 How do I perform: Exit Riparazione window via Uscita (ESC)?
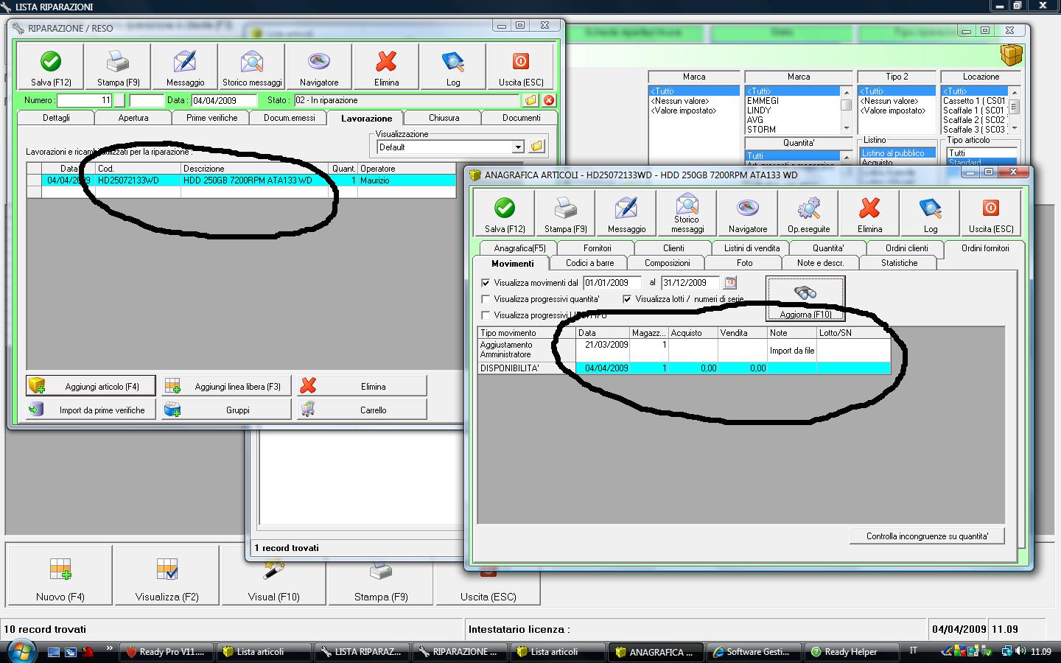pos(520,67)
